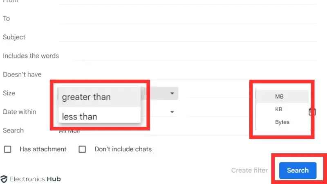Viewport: 327px width, 184px height.
Task: Click the Electronics Hub logo icon
Action: click(x=4, y=179)
